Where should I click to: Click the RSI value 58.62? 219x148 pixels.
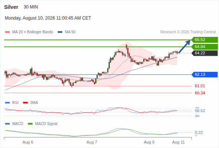[200, 111]
